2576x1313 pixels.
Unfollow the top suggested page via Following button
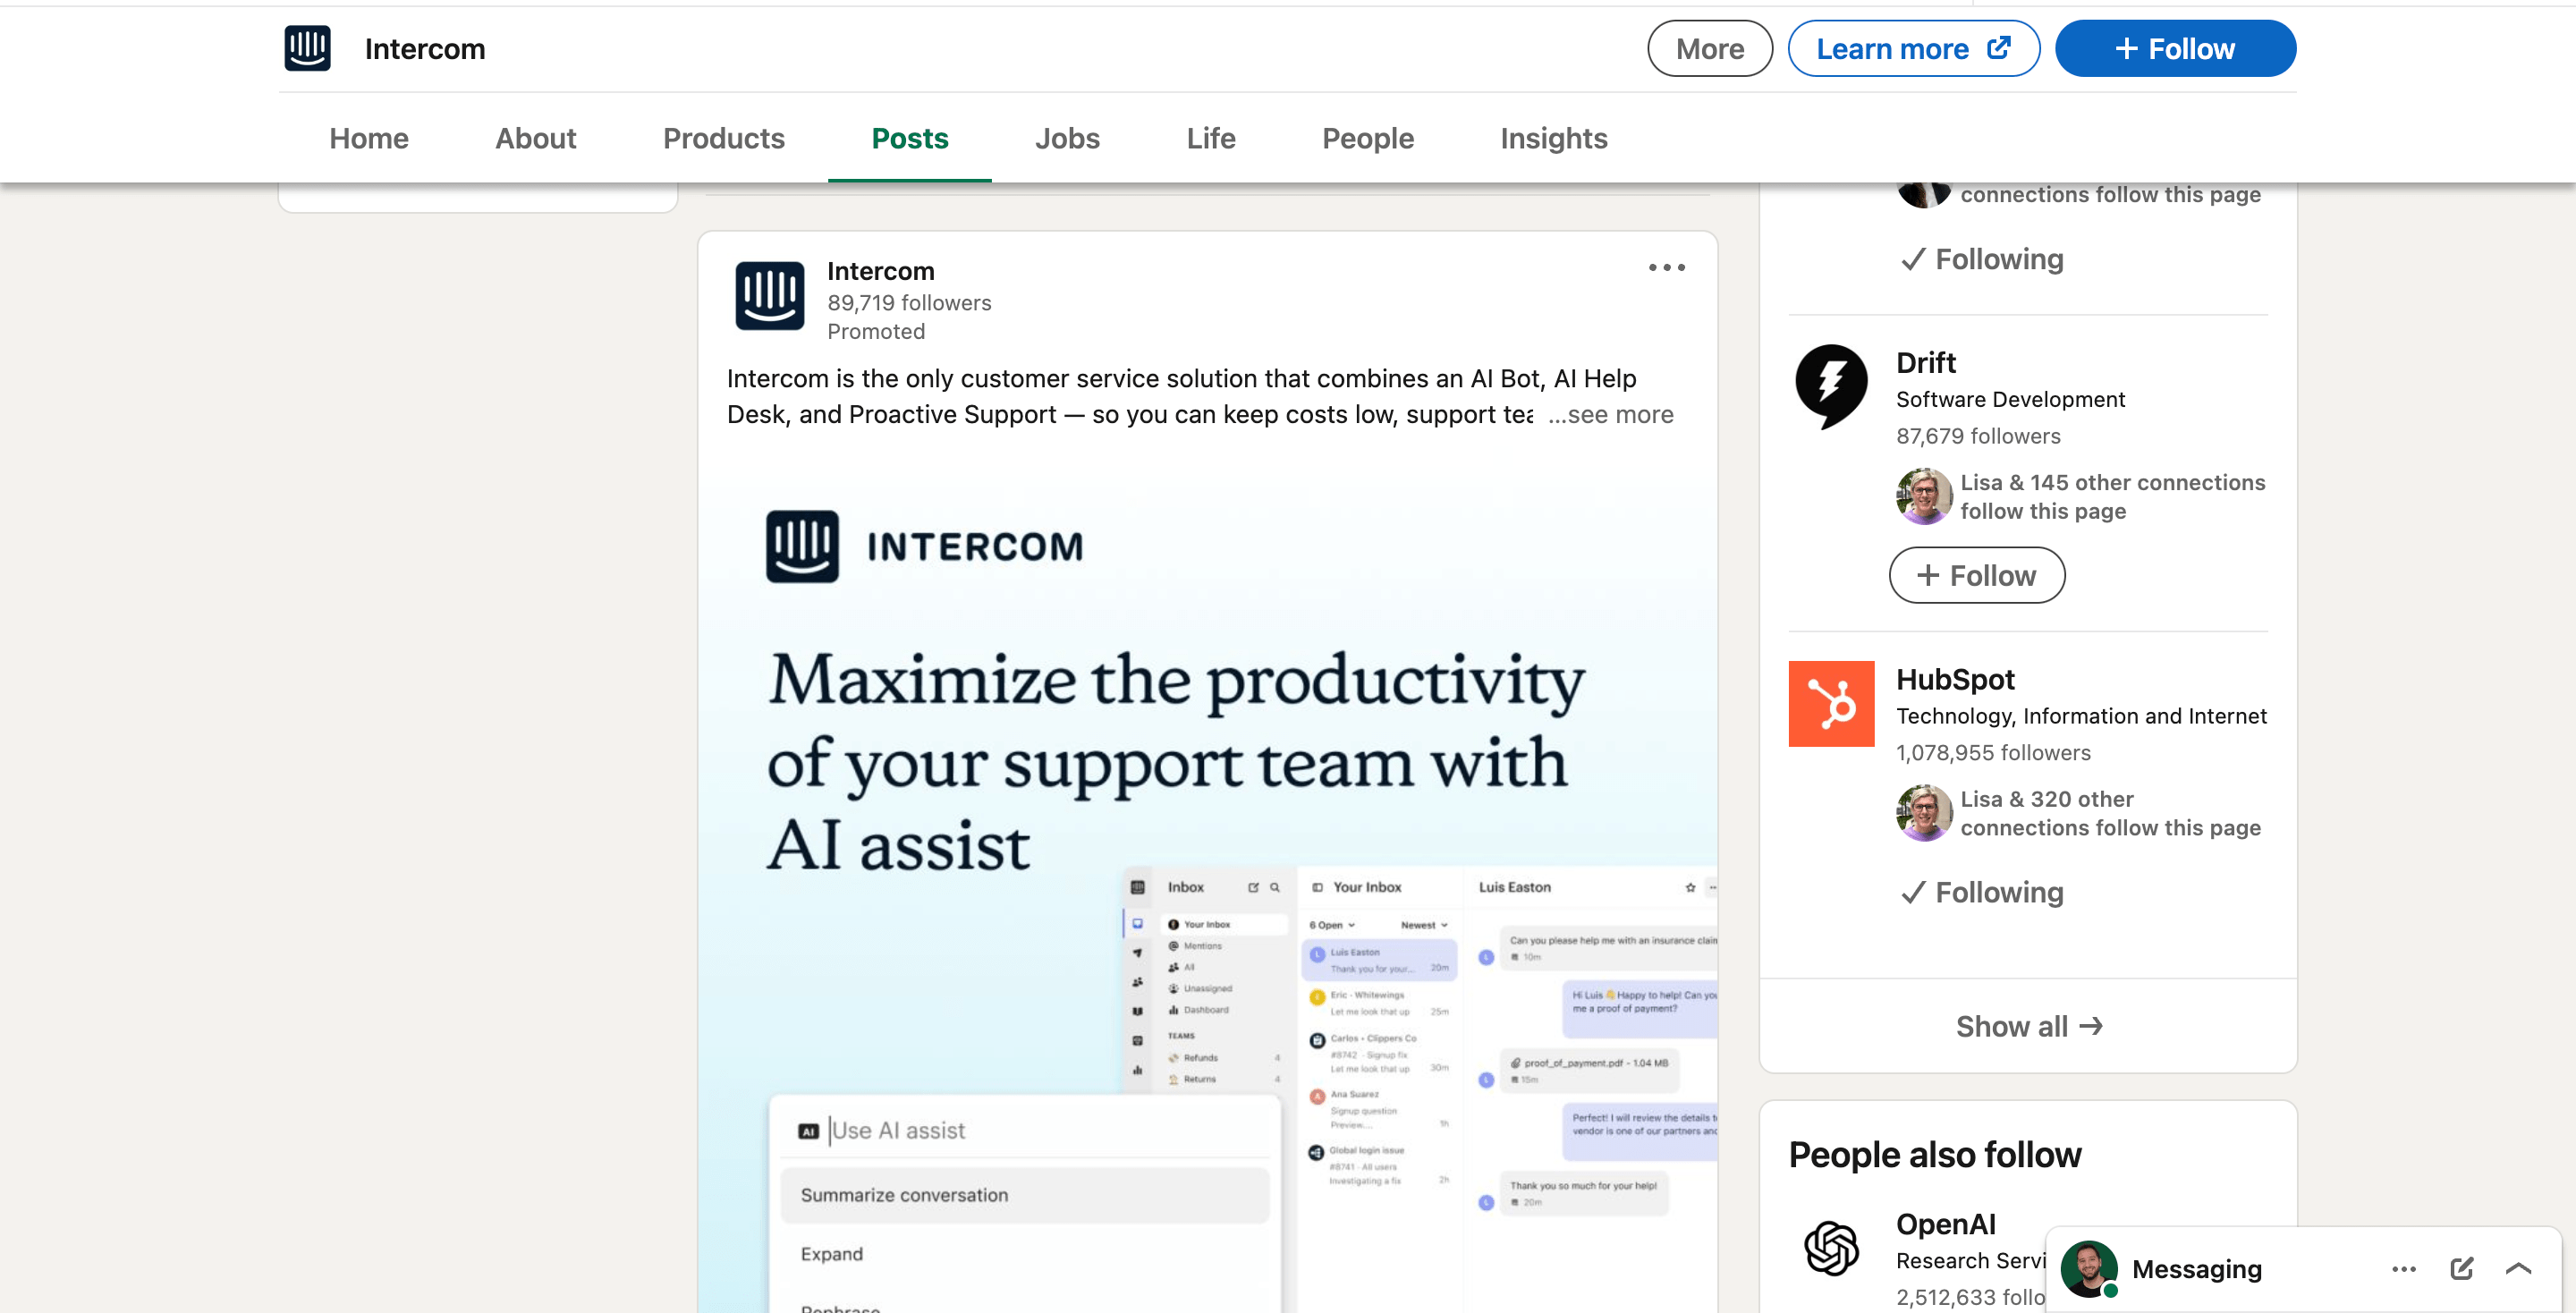[1982, 259]
